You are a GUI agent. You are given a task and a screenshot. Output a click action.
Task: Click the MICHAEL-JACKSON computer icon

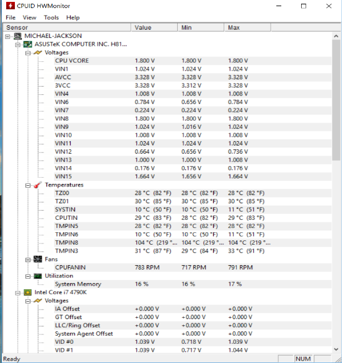(17, 36)
